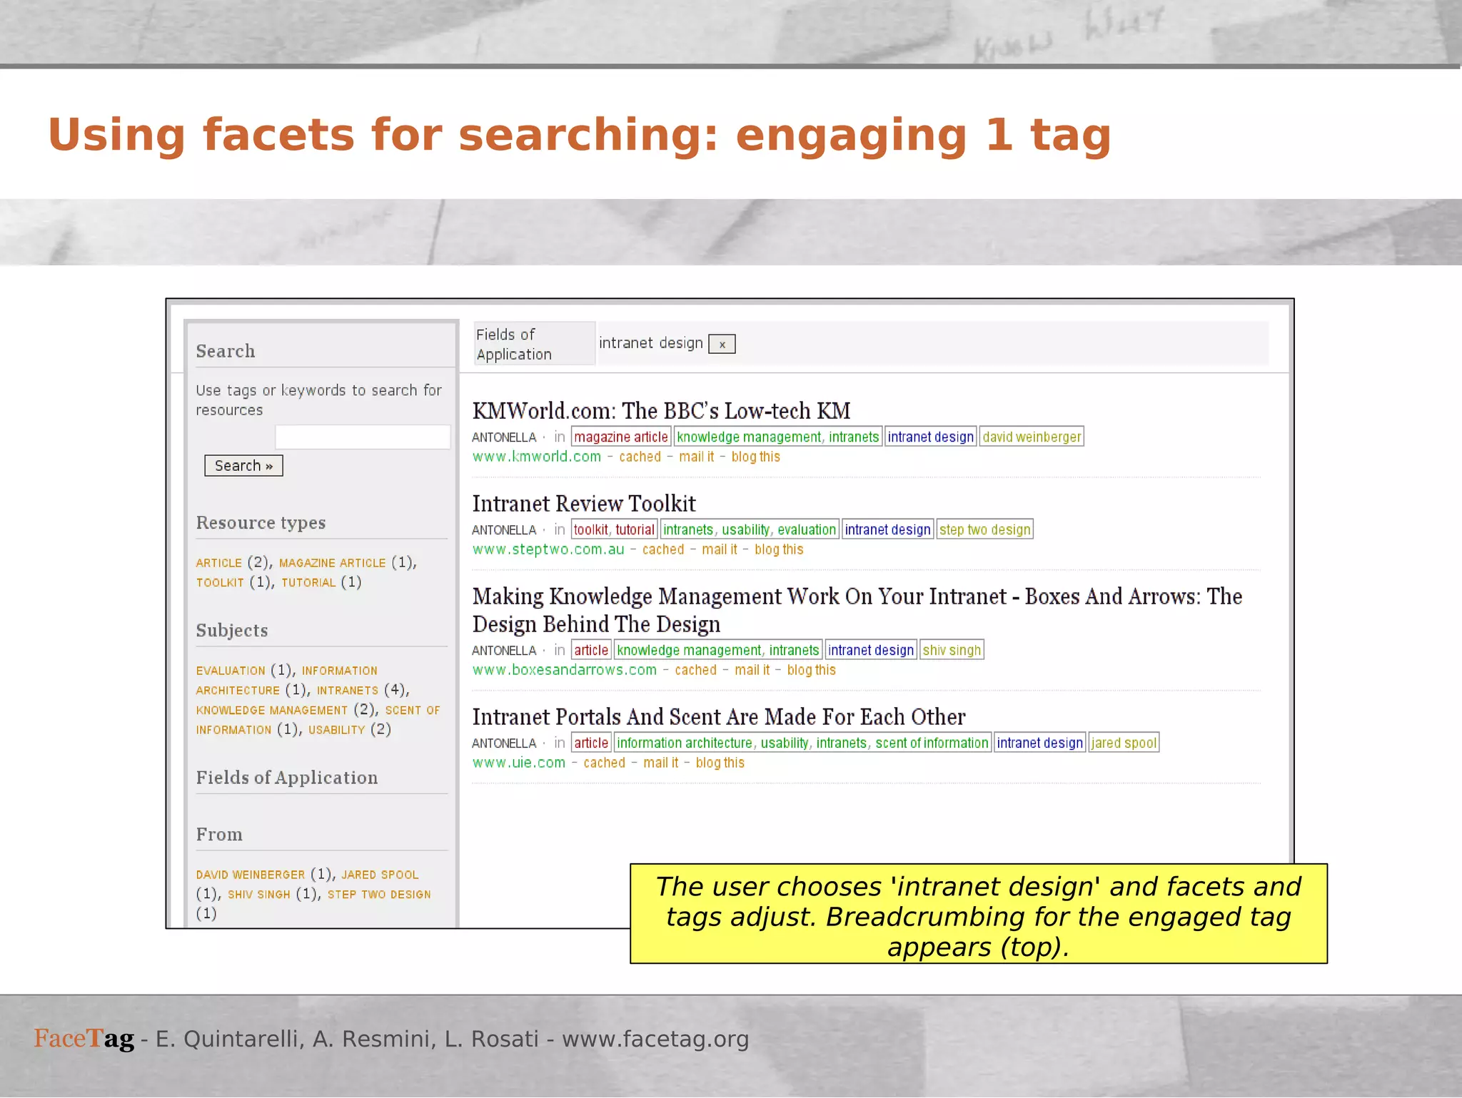Viewport: 1462px width, 1098px height.
Task: Click 'Resource types' sidebar heading
Action: coord(261,523)
